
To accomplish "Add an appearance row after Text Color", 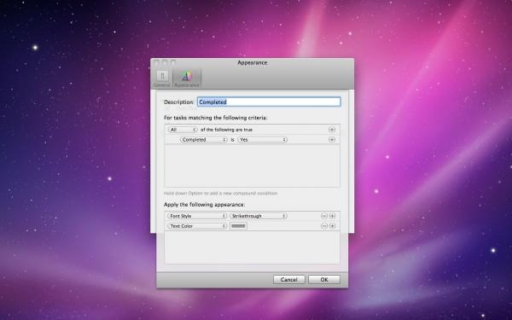I will (332, 225).
